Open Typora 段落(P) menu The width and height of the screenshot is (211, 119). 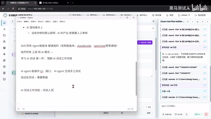(x=33, y=21)
